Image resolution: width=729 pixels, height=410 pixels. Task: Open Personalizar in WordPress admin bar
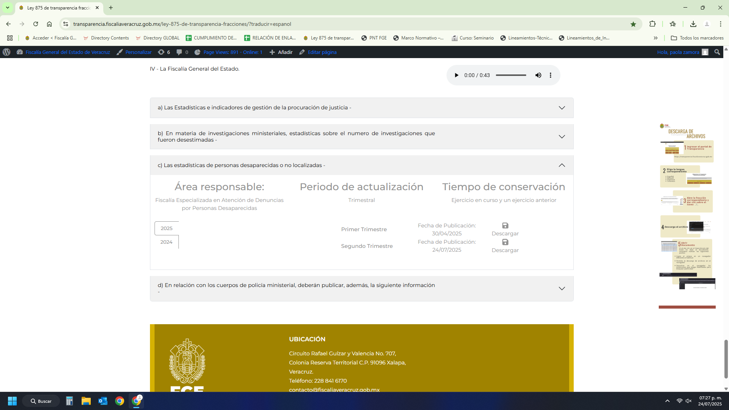coord(138,52)
